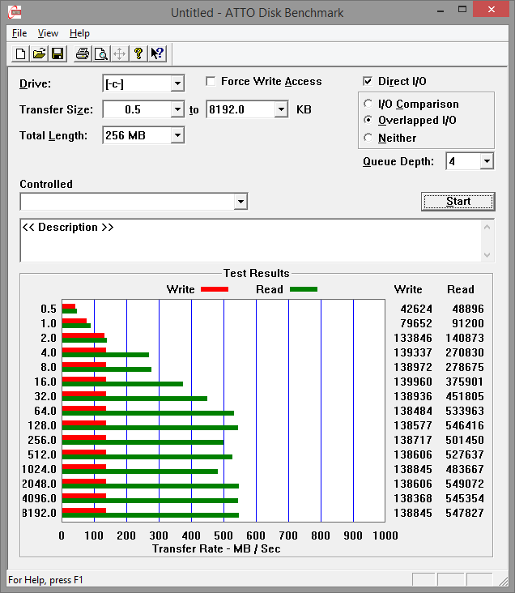
Task: Expand the Controlled by dropdown
Action: click(240, 202)
